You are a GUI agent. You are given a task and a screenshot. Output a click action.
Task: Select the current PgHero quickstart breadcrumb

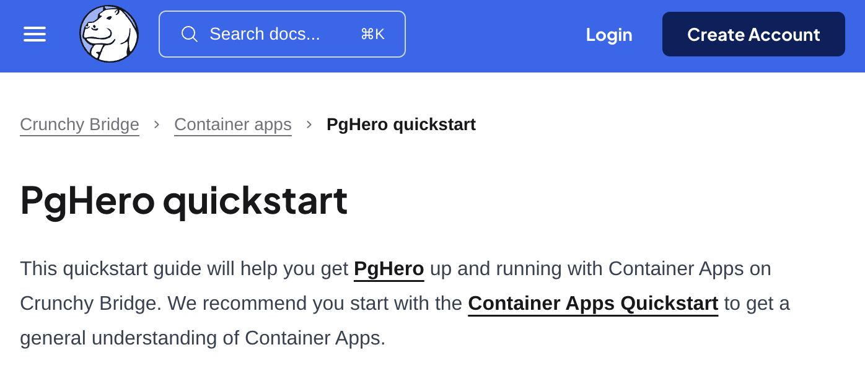pyautogui.click(x=401, y=125)
